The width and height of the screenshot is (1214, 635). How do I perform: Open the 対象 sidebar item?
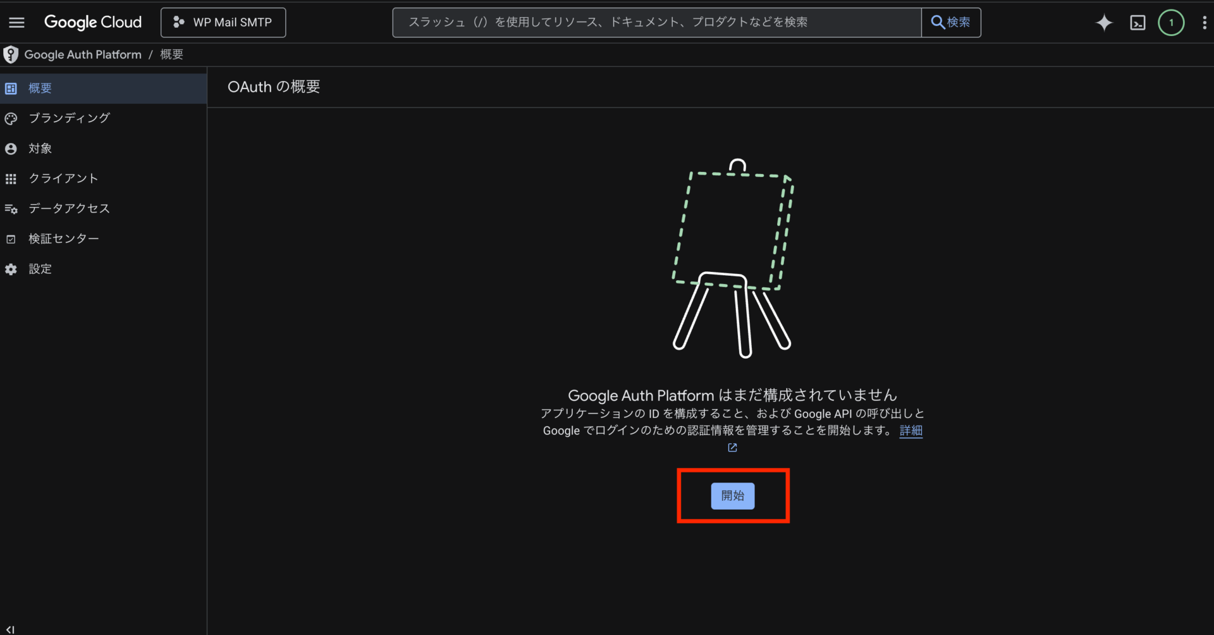(x=40, y=149)
